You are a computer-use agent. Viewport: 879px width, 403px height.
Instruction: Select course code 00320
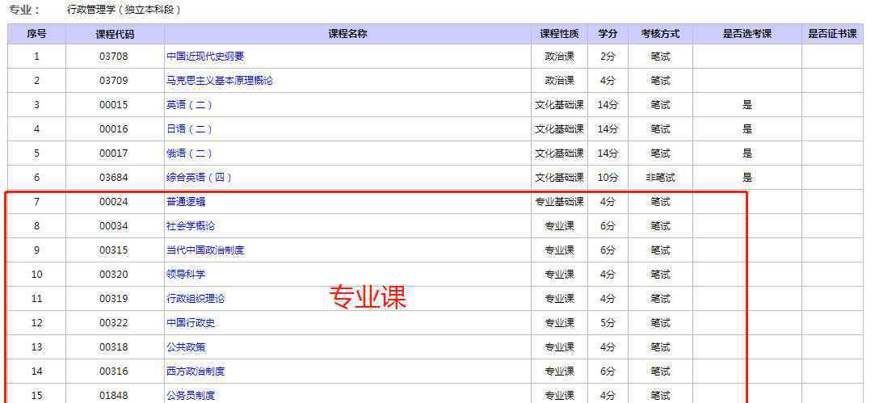pos(114,274)
